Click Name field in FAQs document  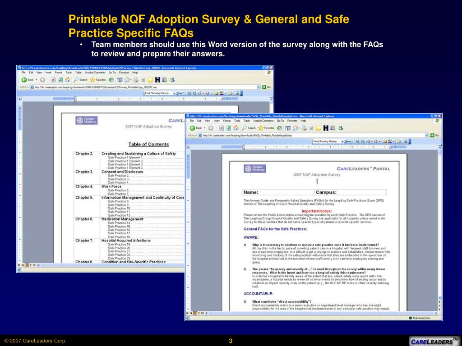click(278, 192)
